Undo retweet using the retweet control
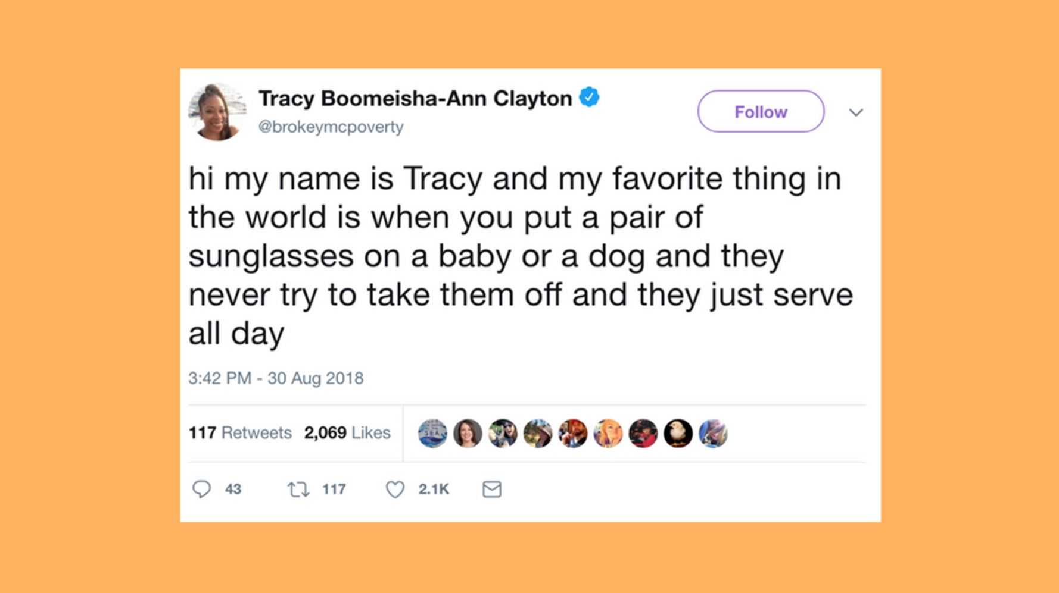 298,489
